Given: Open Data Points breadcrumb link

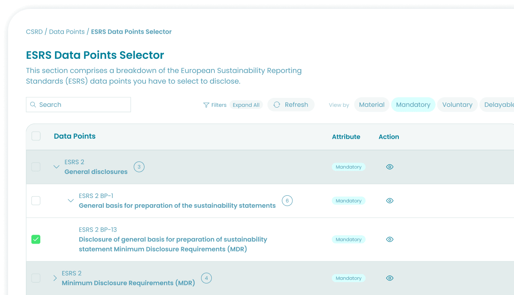Looking at the screenshot, I should tap(67, 32).
